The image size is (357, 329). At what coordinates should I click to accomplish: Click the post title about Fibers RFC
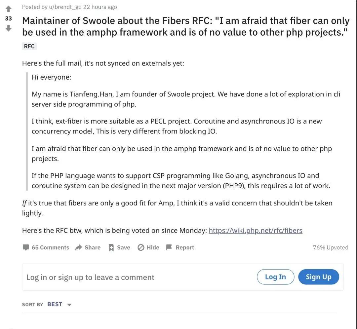(x=185, y=26)
